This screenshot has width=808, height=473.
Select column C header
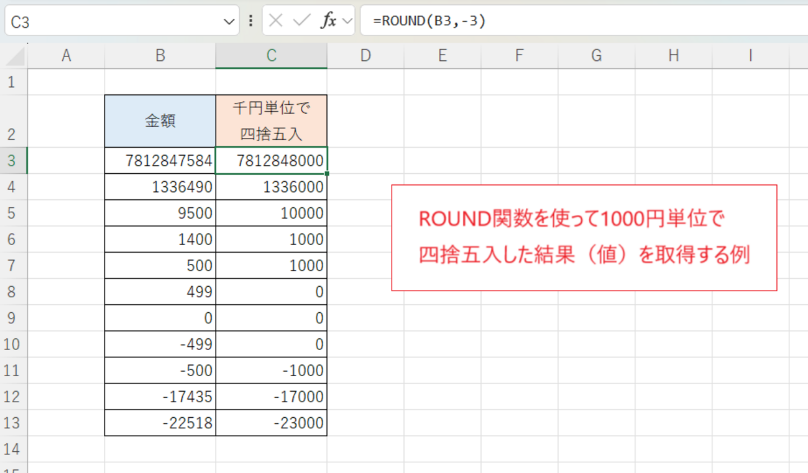[272, 56]
